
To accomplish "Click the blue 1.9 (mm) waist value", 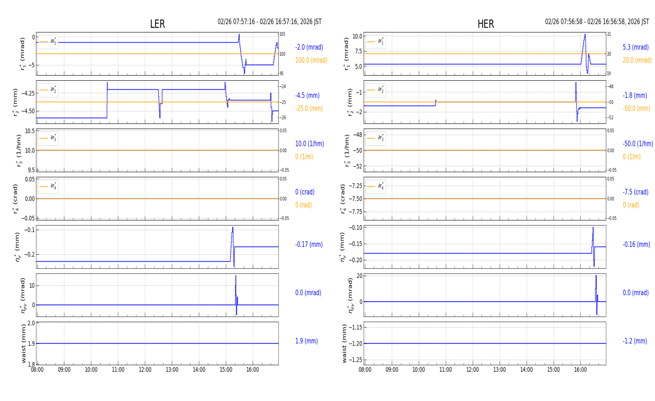I will tap(306, 341).
